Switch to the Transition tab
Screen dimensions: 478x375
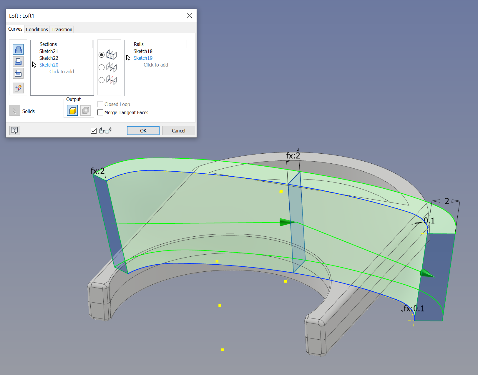tap(62, 29)
